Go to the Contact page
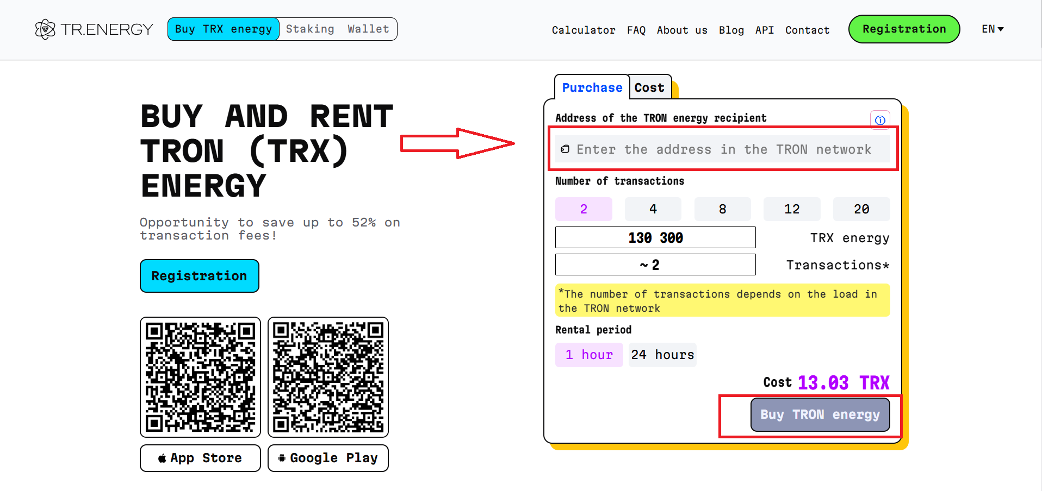 point(807,30)
